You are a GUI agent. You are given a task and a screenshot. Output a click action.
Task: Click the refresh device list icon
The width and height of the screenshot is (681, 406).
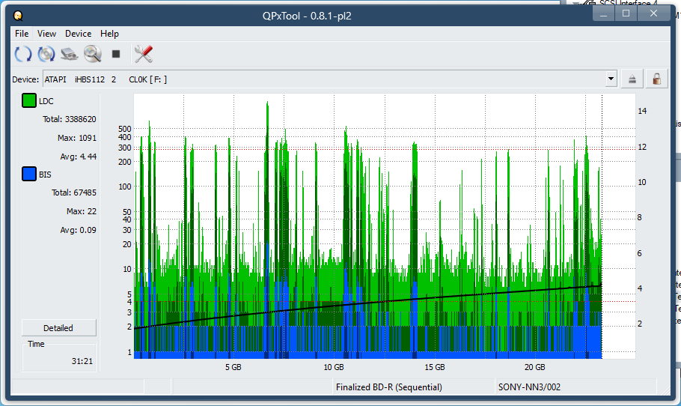23,55
